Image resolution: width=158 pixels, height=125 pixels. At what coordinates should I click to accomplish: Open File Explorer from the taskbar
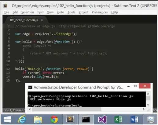38,120
